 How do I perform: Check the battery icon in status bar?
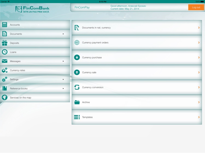202,2
